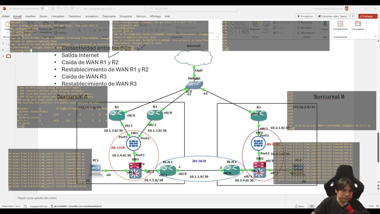The height and width of the screenshot is (214, 380).
Task: Open Accessibilité recommendations in status bar
Action: tap(76, 206)
